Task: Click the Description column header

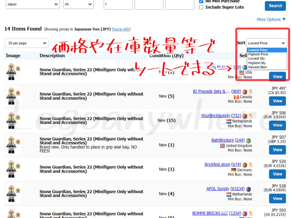Action: pyautogui.click(x=52, y=56)
